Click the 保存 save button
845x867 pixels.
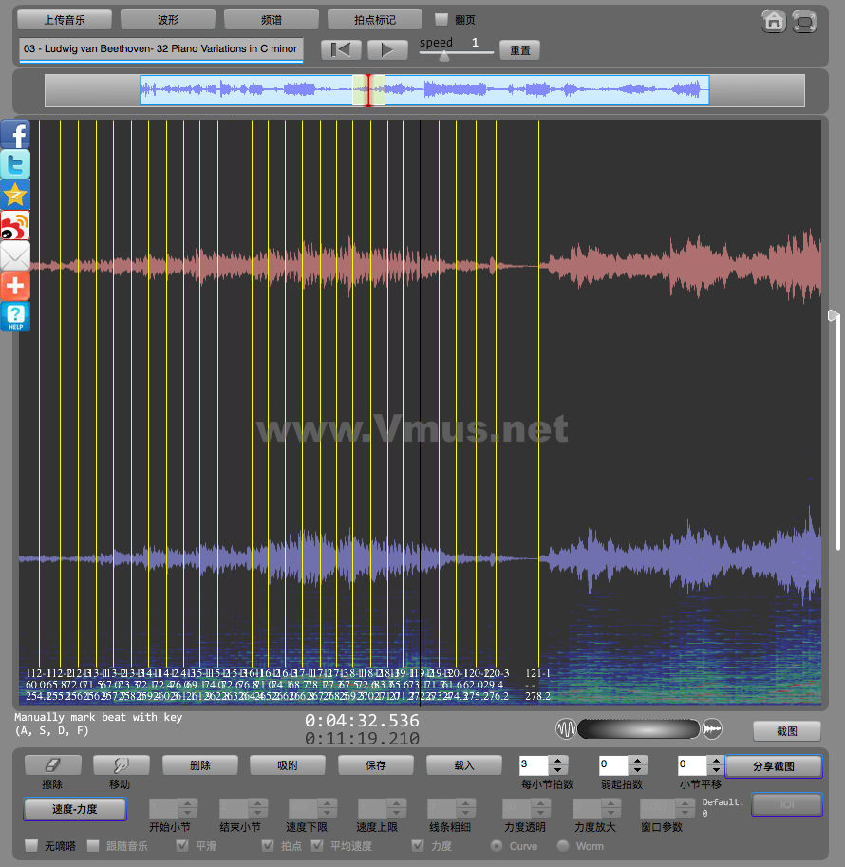(375, 765)
